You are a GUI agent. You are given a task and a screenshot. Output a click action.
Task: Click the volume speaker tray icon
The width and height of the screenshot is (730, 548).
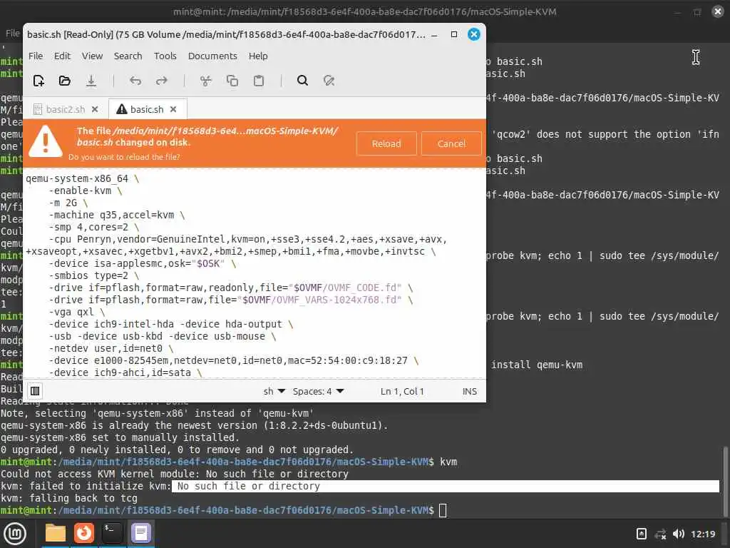click(679, 534)
